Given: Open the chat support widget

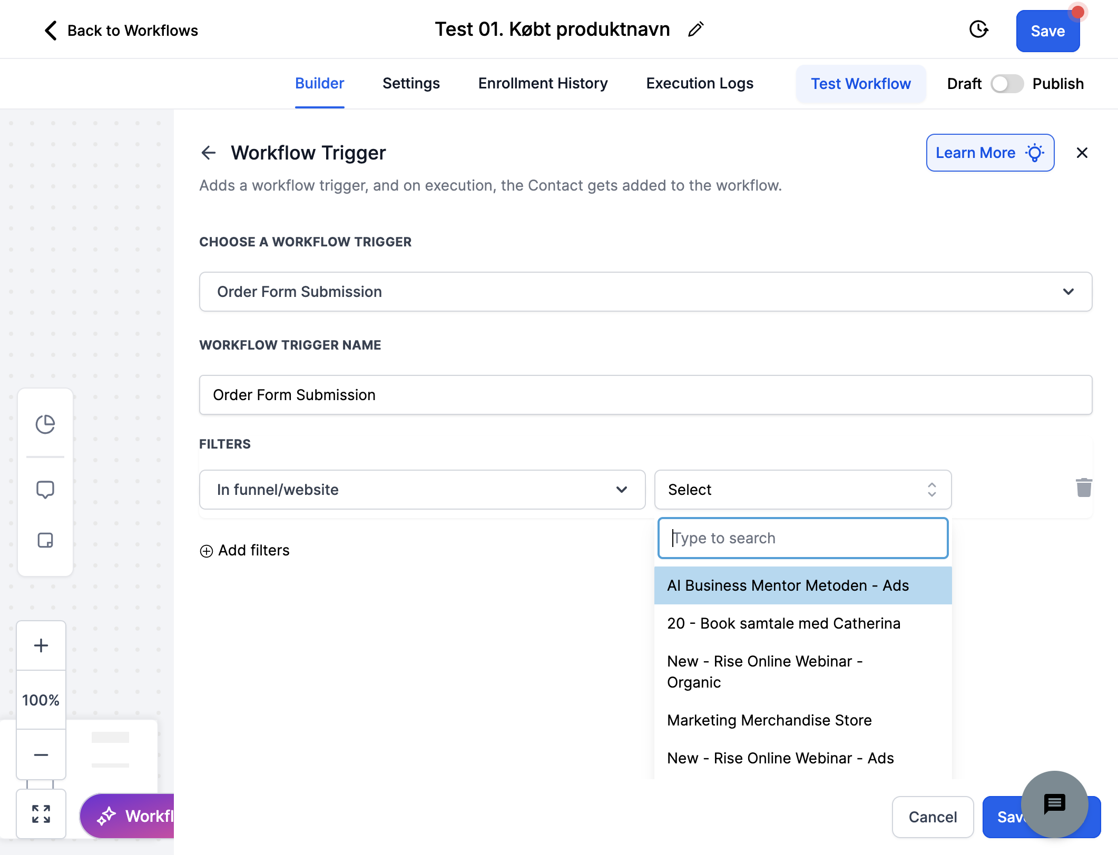Looking at the screenshot, I should (1054, 804).
